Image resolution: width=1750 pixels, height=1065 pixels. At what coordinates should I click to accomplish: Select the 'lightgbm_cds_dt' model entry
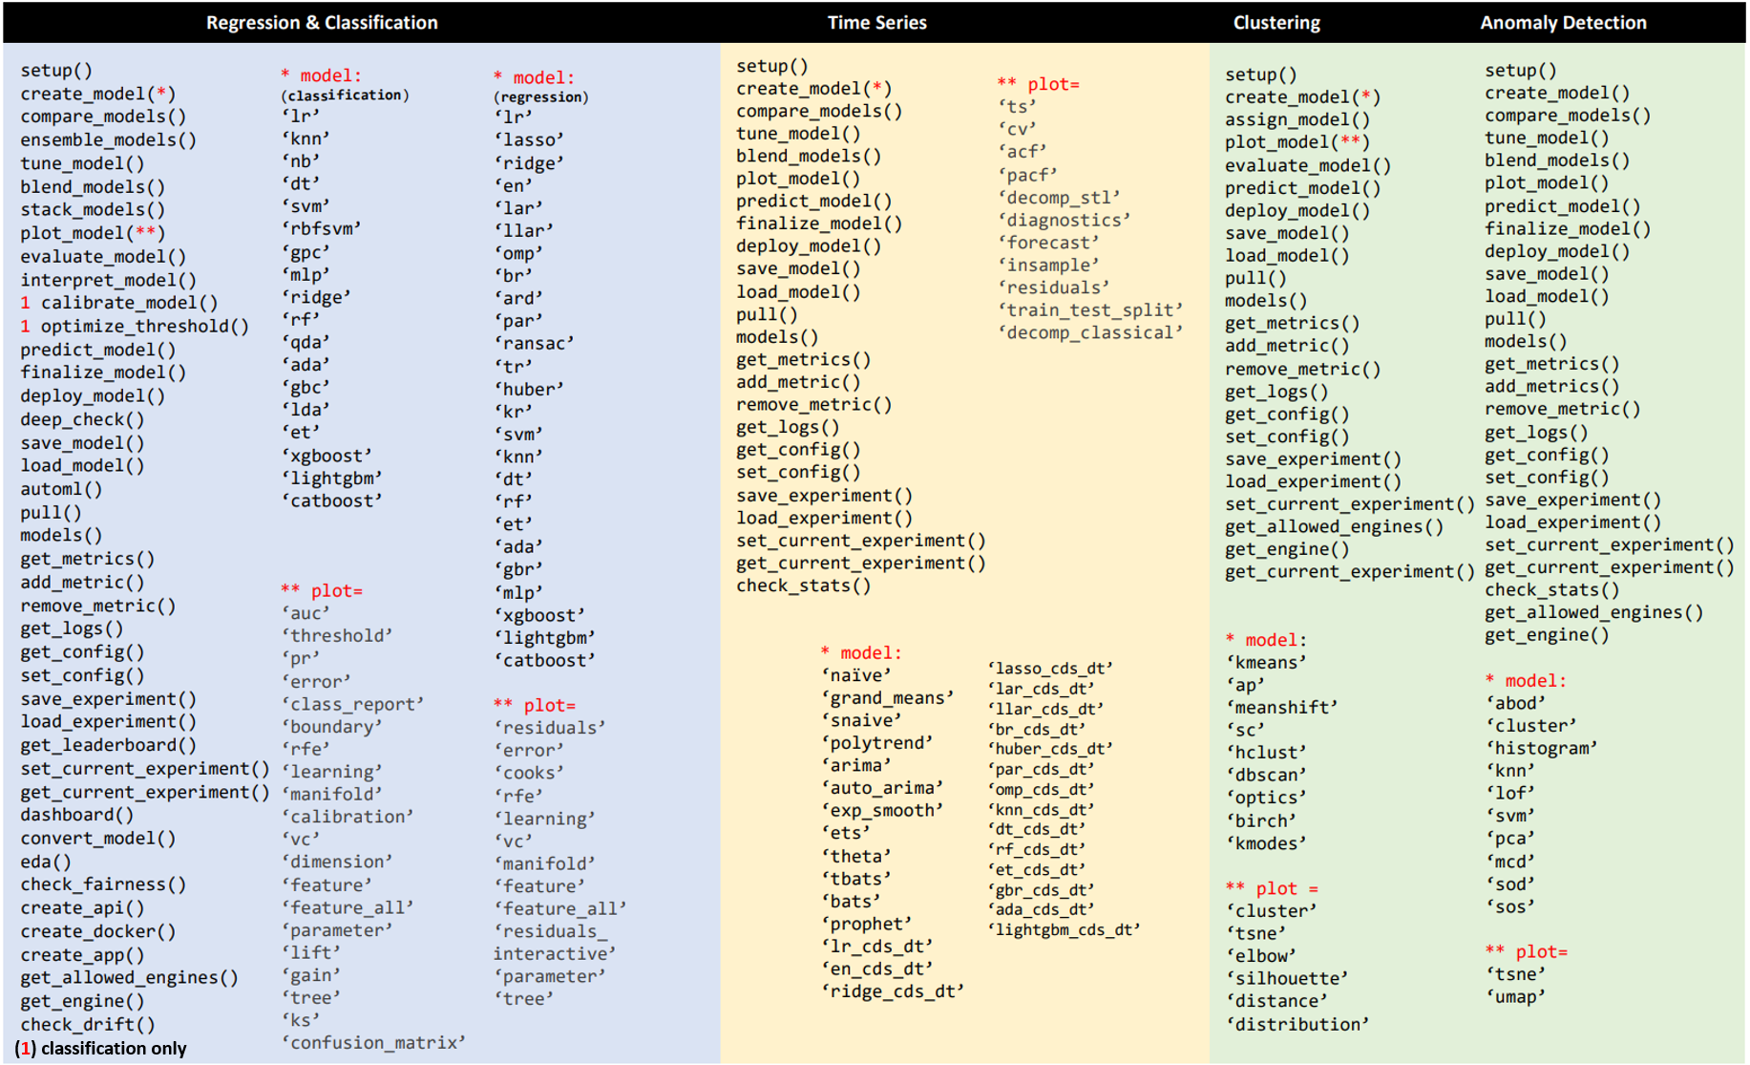[1064, 929]
